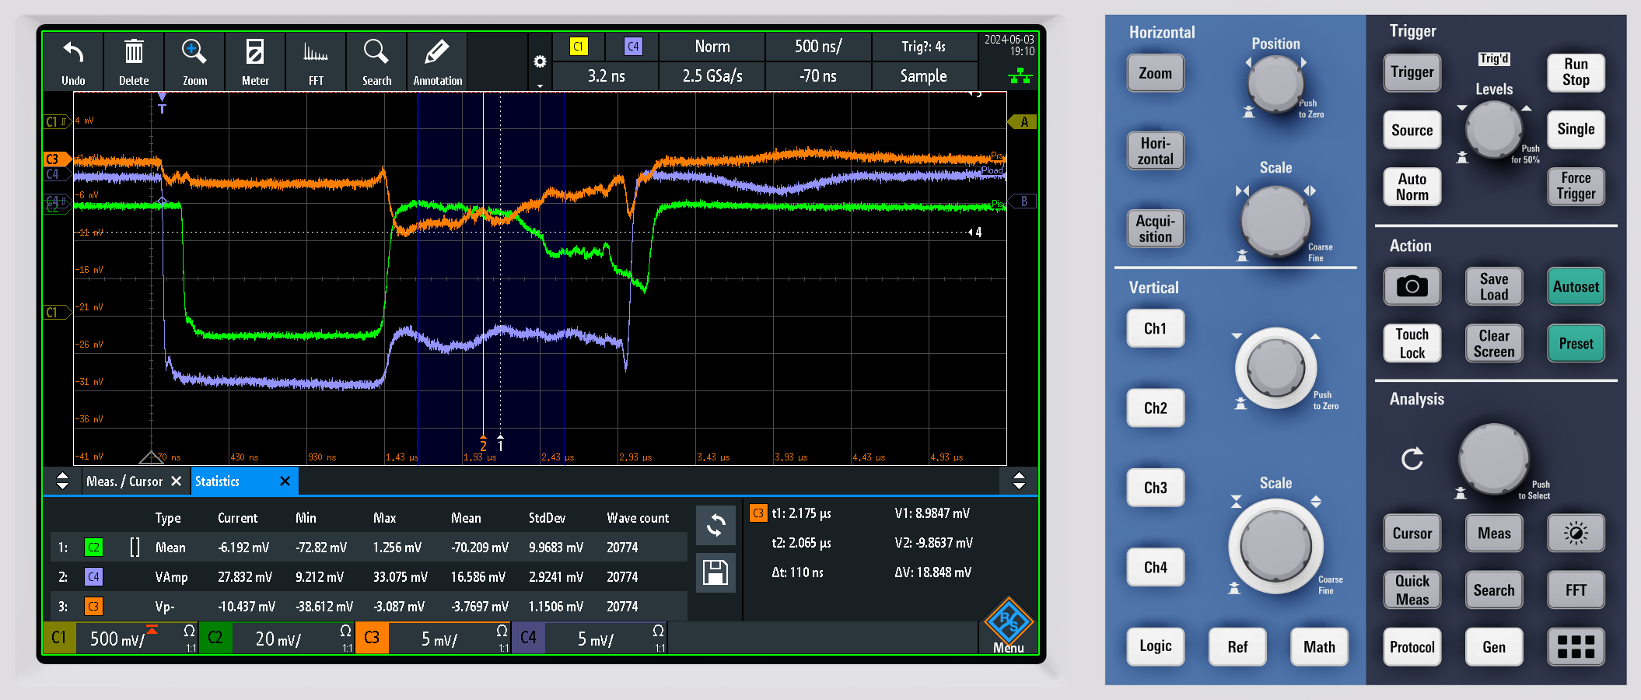
Task: Toggle Auto Norm trigger mode
Action: coord(1412,187)
